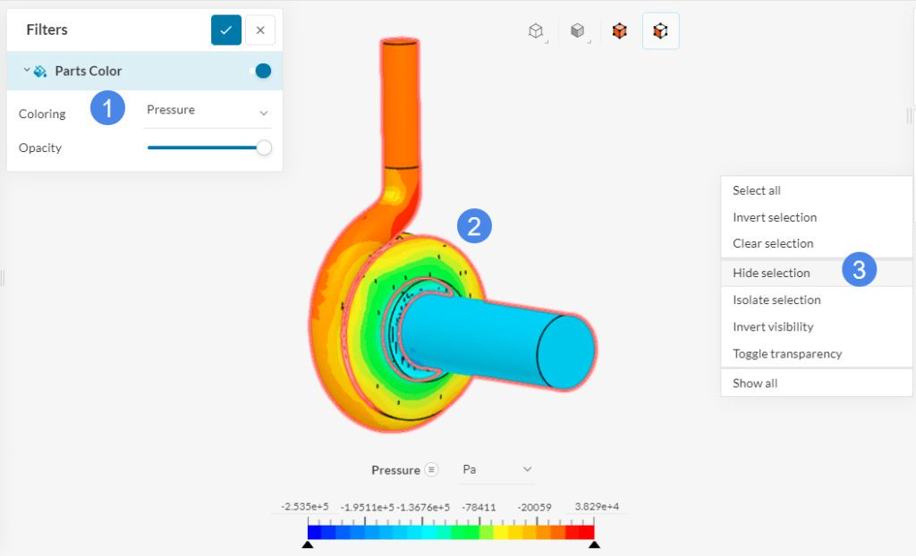Click the selected transparent cube view icon

tap(660, 29)
